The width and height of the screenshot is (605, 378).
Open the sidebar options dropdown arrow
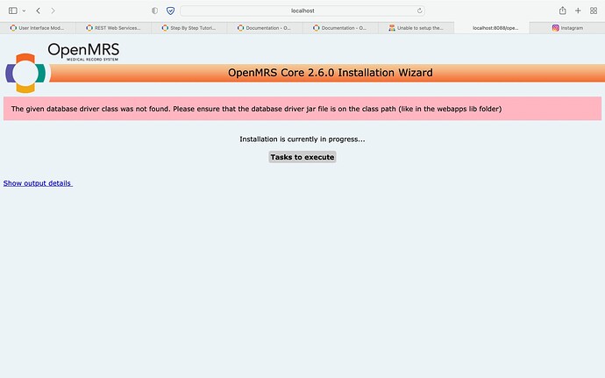point(24,11)
